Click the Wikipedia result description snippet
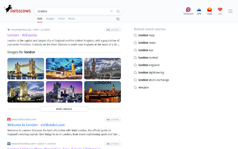This screenshot has height=149, width=238. (x=64, y=42)
